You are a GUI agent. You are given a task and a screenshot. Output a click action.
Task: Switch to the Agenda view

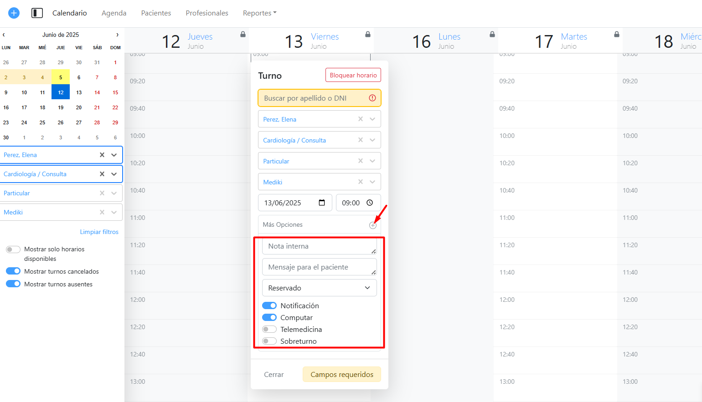114,13
